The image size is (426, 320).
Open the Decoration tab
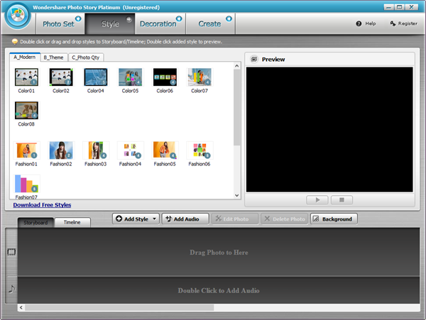[159, 24]
